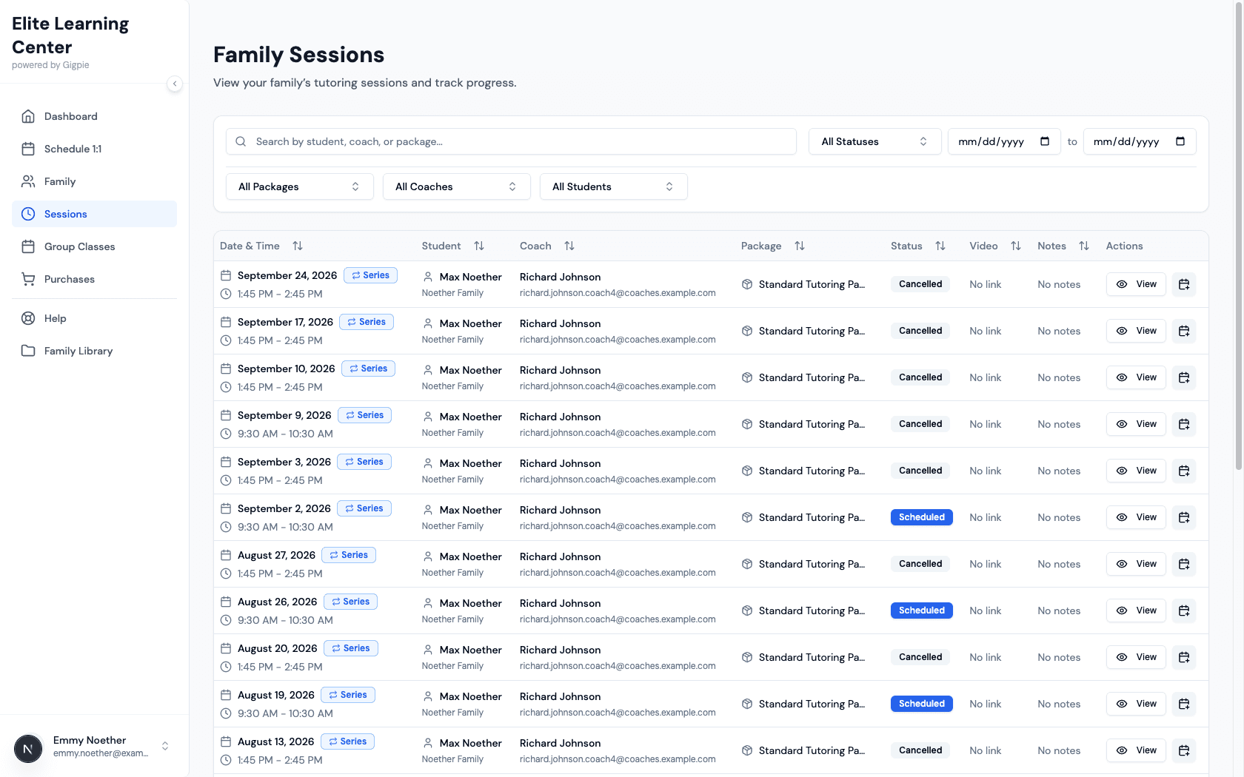Click the eye icon on the September 2 View button
Image resolution: width=1244 pixels, height=777 pixels.
click(1121, 517)
